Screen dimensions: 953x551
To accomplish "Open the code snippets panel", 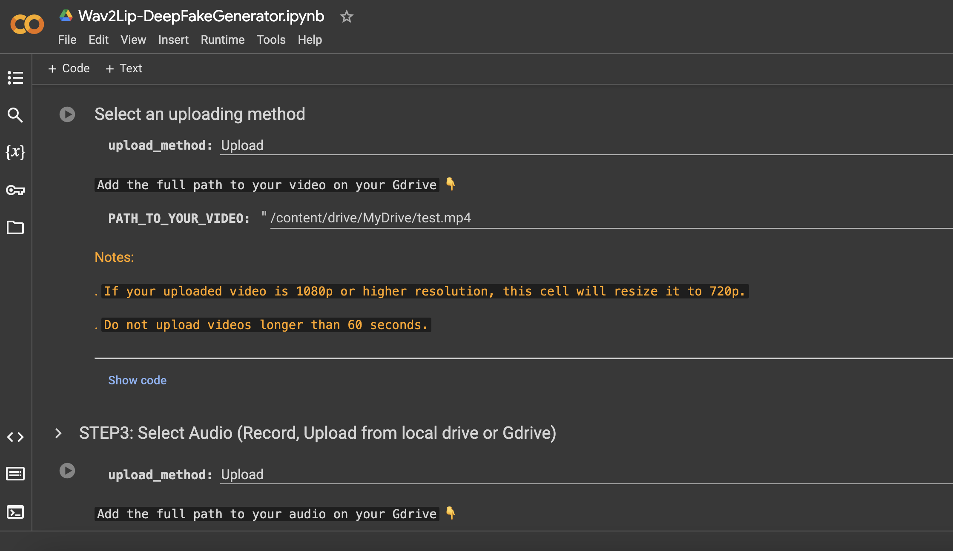I will click(x=15, y=437).
